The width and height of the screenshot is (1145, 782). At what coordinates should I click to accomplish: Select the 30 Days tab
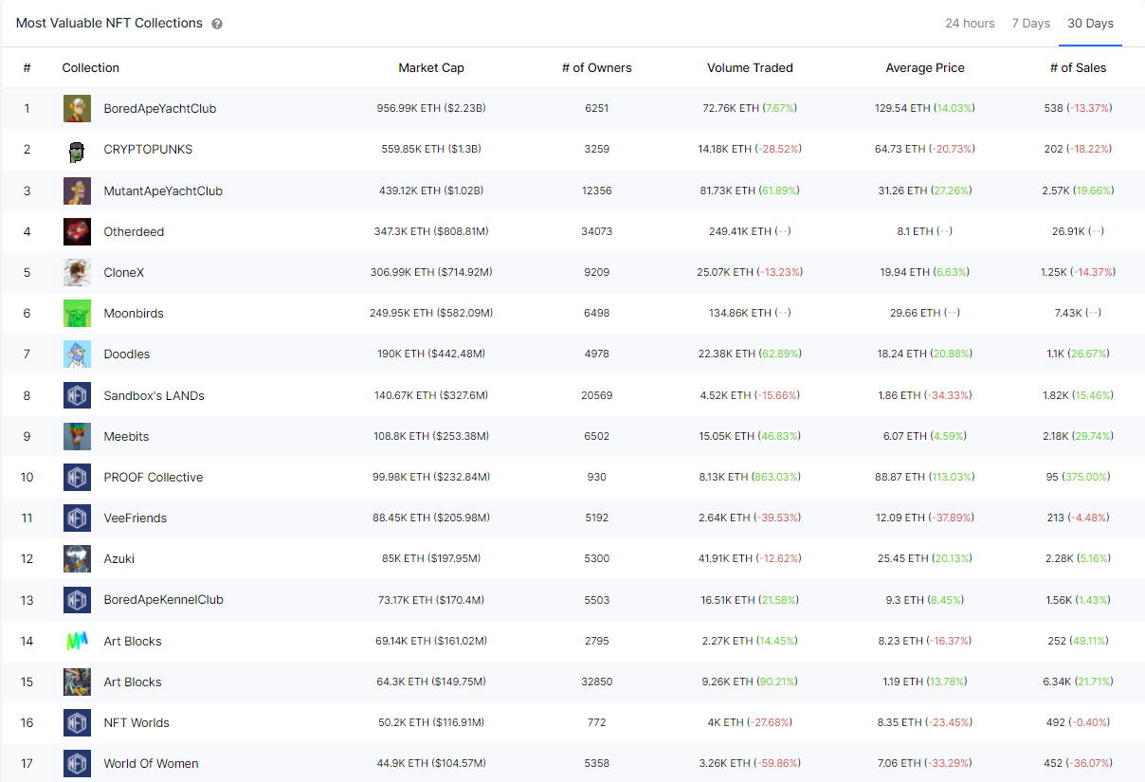point(1090,23)
